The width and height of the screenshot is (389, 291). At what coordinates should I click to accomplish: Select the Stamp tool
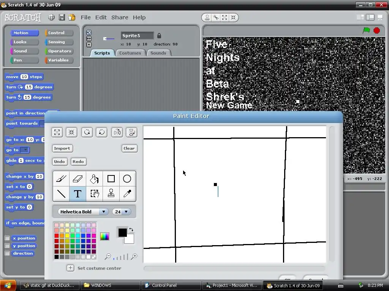[111, 194]
